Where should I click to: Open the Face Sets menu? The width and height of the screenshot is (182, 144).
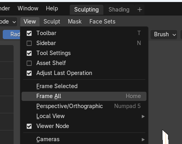tap(102, 22)
